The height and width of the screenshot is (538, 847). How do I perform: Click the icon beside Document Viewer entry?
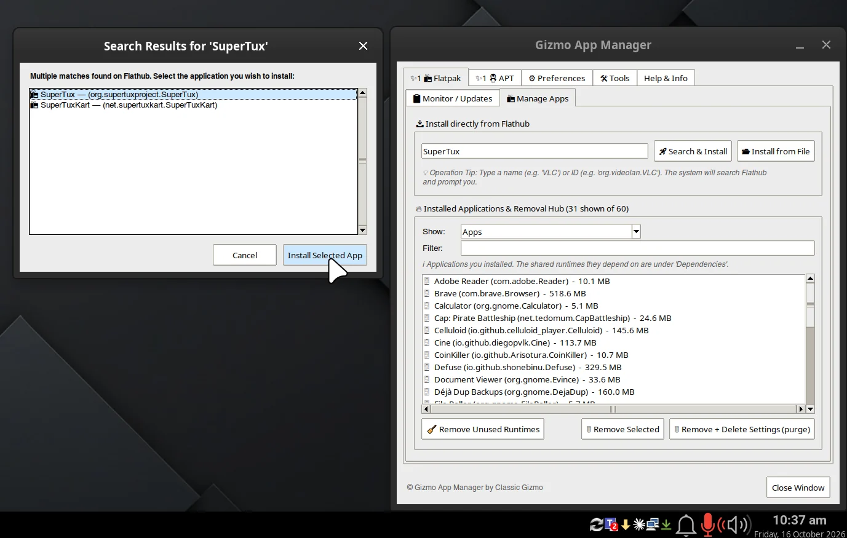click(x=427, y=379)
